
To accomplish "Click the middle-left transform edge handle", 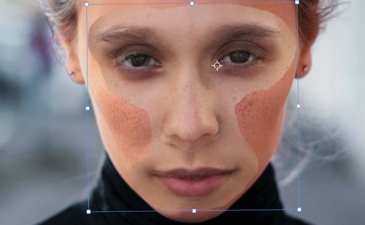I will (87, 108).
